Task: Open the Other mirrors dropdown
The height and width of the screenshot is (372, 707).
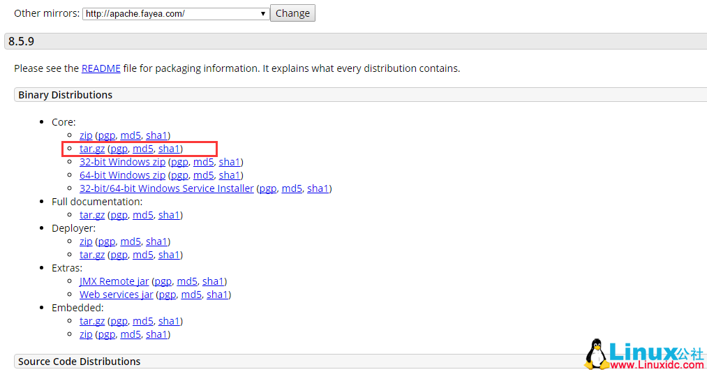Action: pyautogui.click(x=175, y=14)
